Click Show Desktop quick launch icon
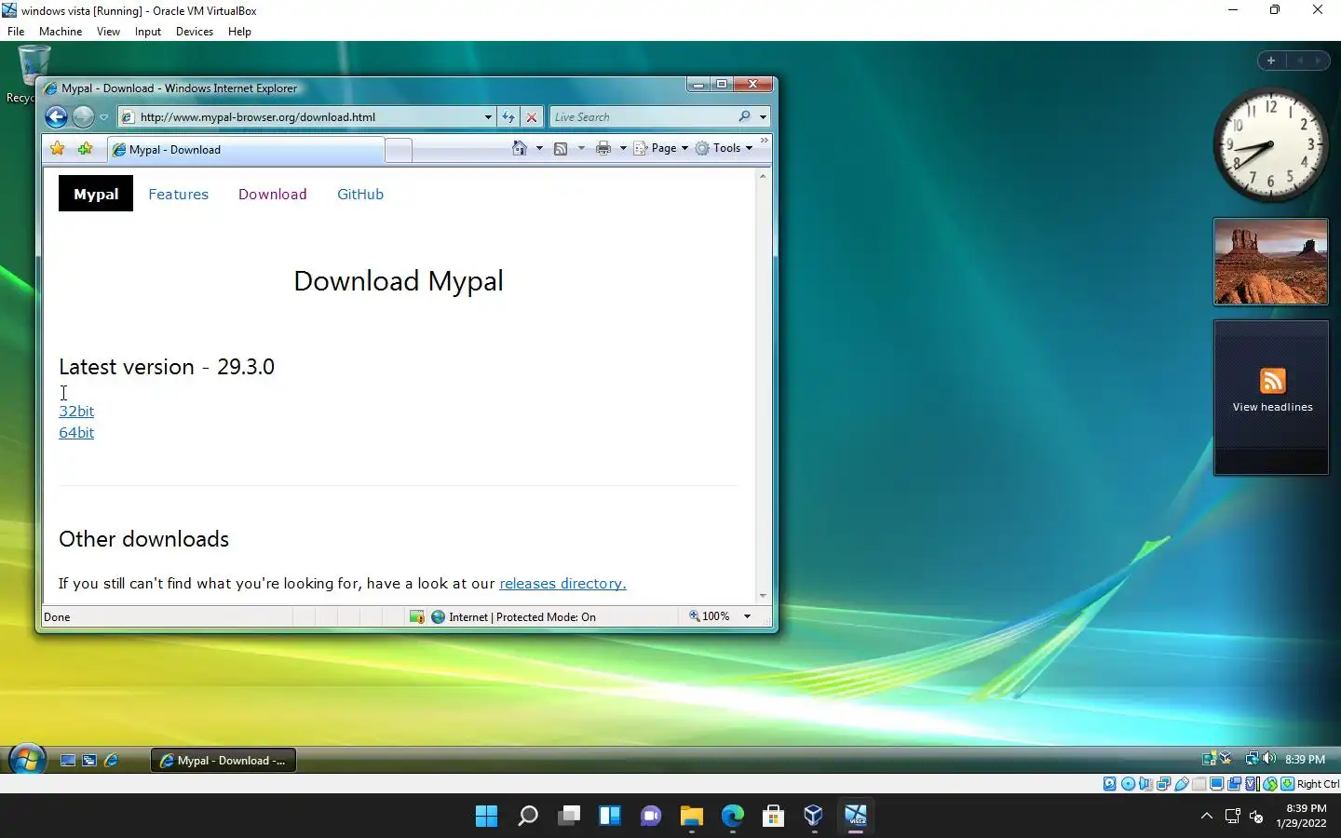The image size is (1341, 838). 68,760
